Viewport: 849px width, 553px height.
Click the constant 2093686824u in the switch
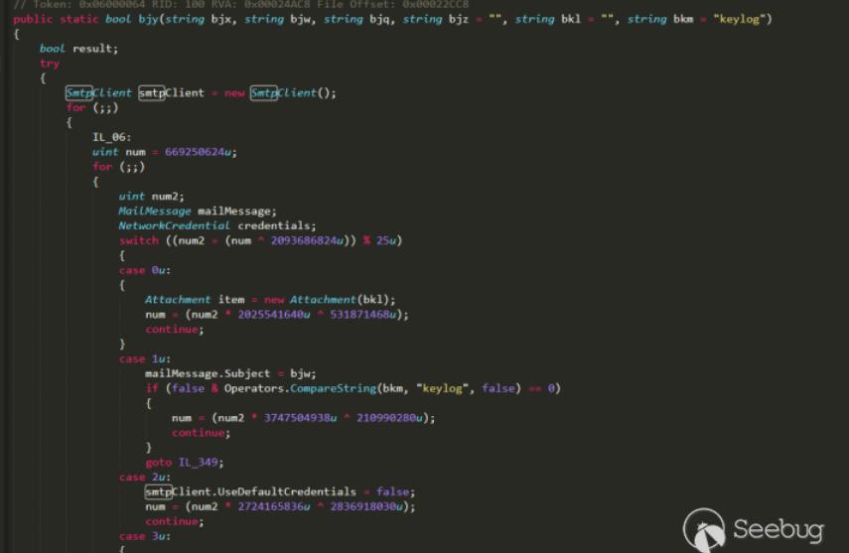[x=307, y=240]
